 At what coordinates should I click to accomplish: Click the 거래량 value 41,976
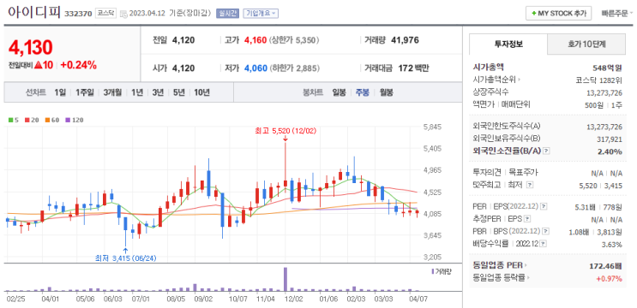[405, 40]
